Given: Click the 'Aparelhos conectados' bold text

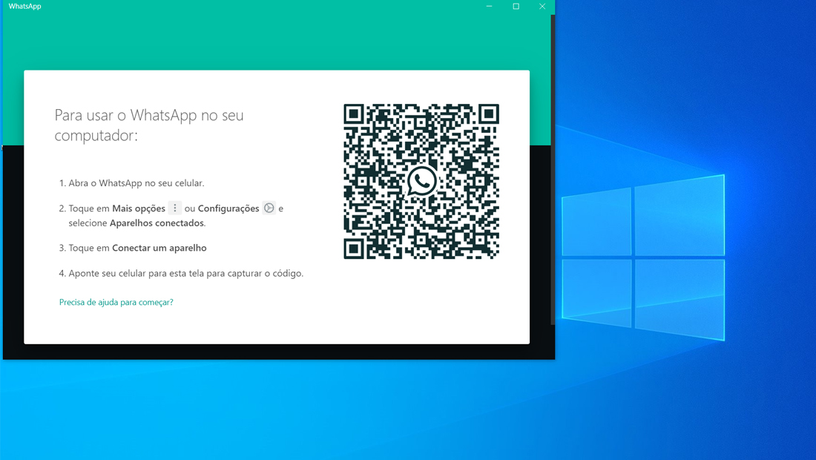Looking at the screenshot, I should (x=157, y=223).
